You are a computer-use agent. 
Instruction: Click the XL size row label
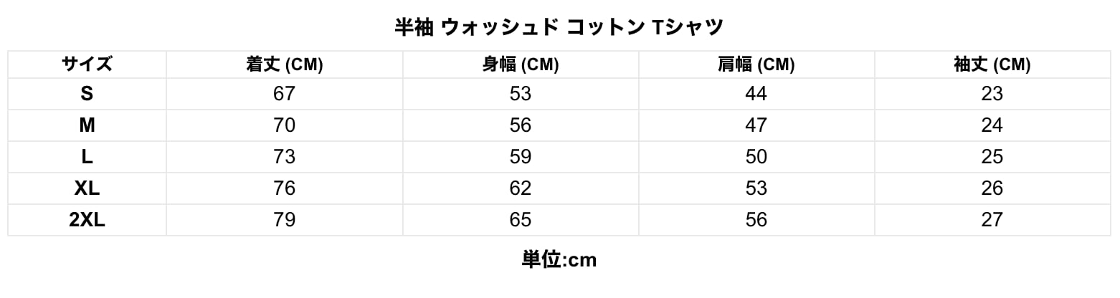point(87,188)
